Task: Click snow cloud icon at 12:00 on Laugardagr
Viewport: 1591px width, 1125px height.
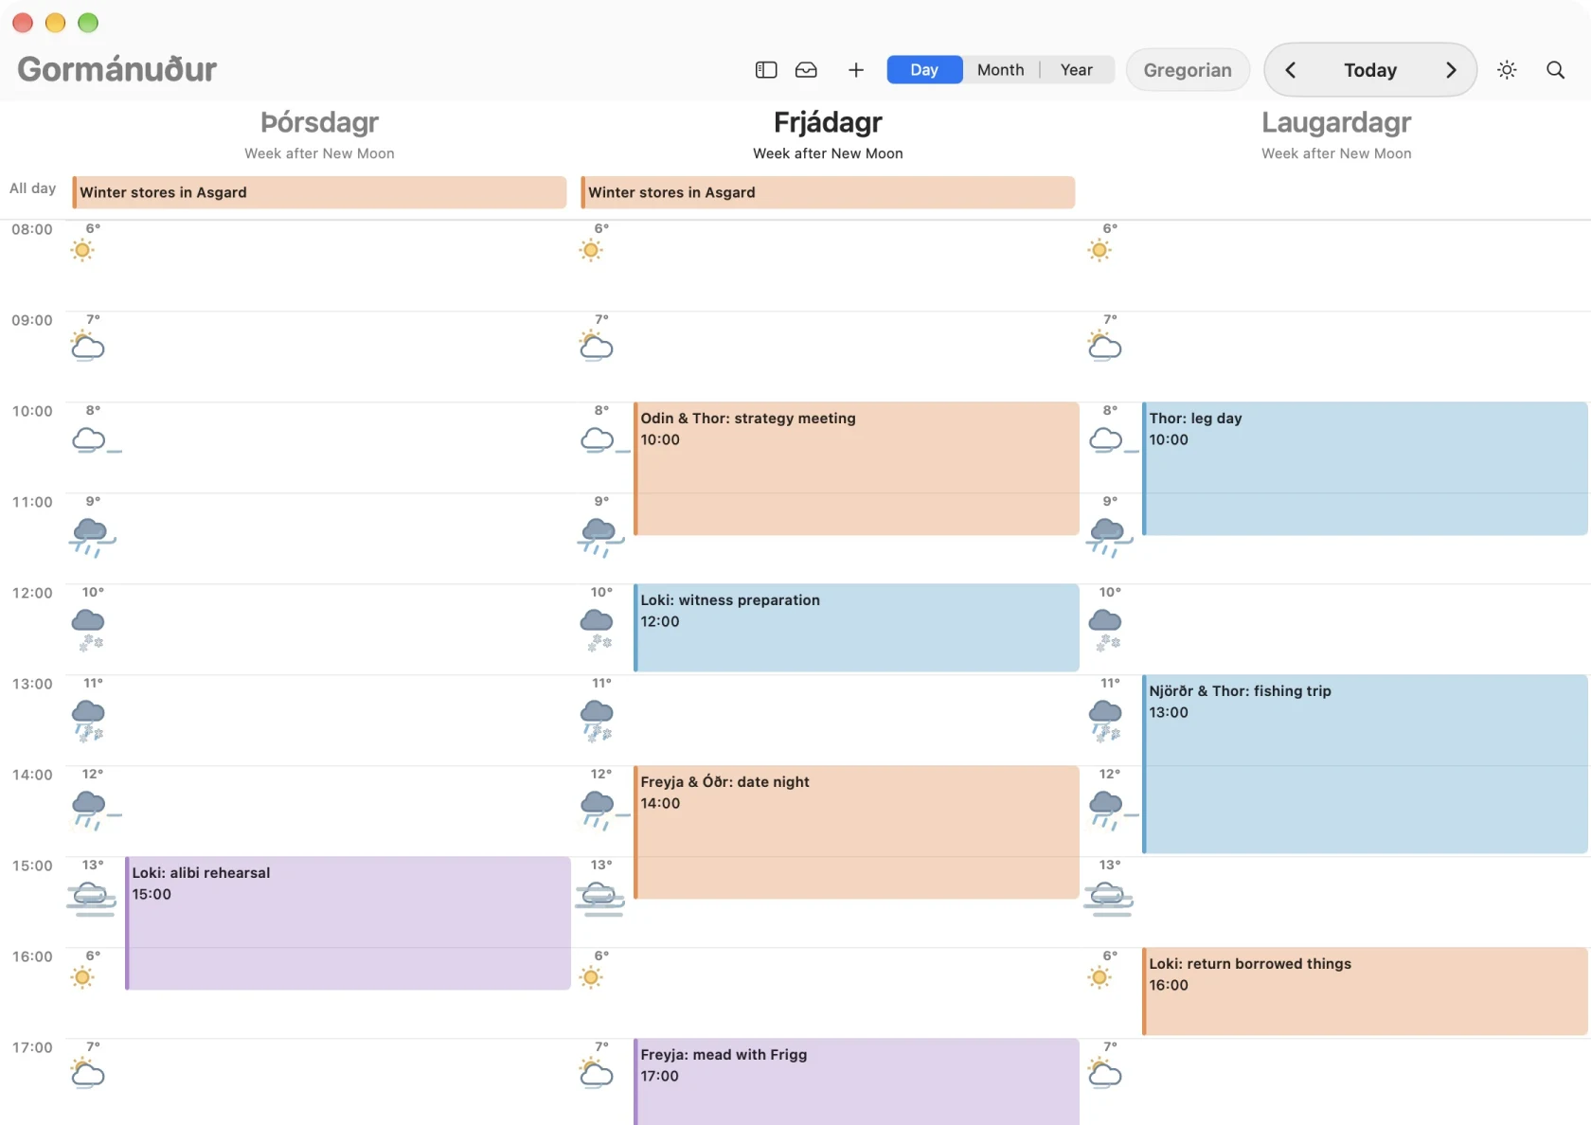Action: pyautogui.click(x=1105, y=630)
